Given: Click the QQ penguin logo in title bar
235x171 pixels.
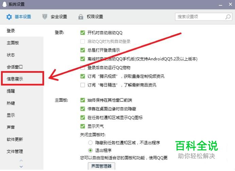Looking at the screenshot, I should [x=5, y=4].
